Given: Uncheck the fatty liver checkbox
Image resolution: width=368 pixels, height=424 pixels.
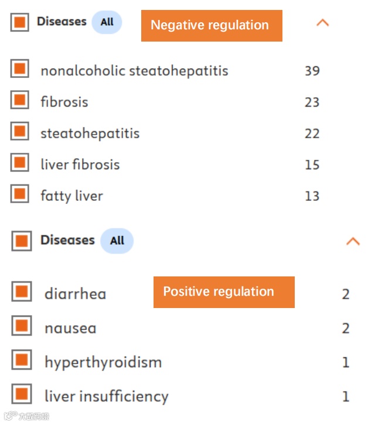Looking at the screenshot, I should 20,194.
